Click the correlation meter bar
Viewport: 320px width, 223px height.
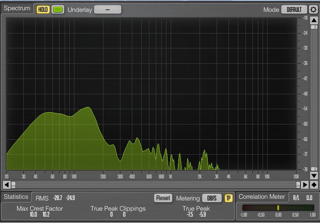[x=277, y=208]
